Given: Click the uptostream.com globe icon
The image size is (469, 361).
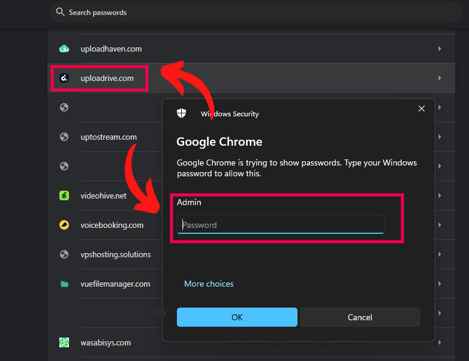Looking at the screenshot, I should coord(64,137).
